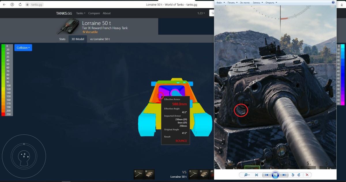
Task: Select the left tier X gun icon
Action: (139, 174)
